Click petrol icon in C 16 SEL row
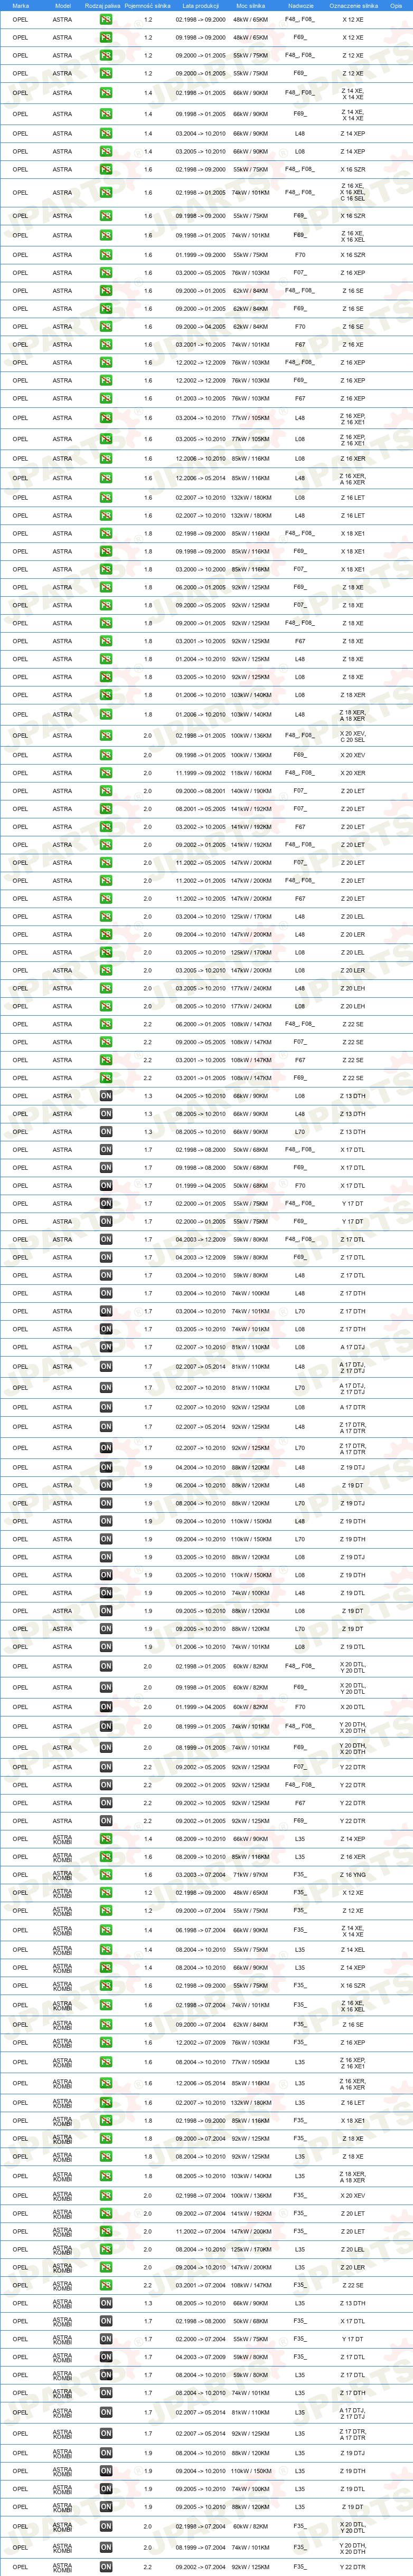Screen dimensions: 413x2576 click(x=105, y=192)
